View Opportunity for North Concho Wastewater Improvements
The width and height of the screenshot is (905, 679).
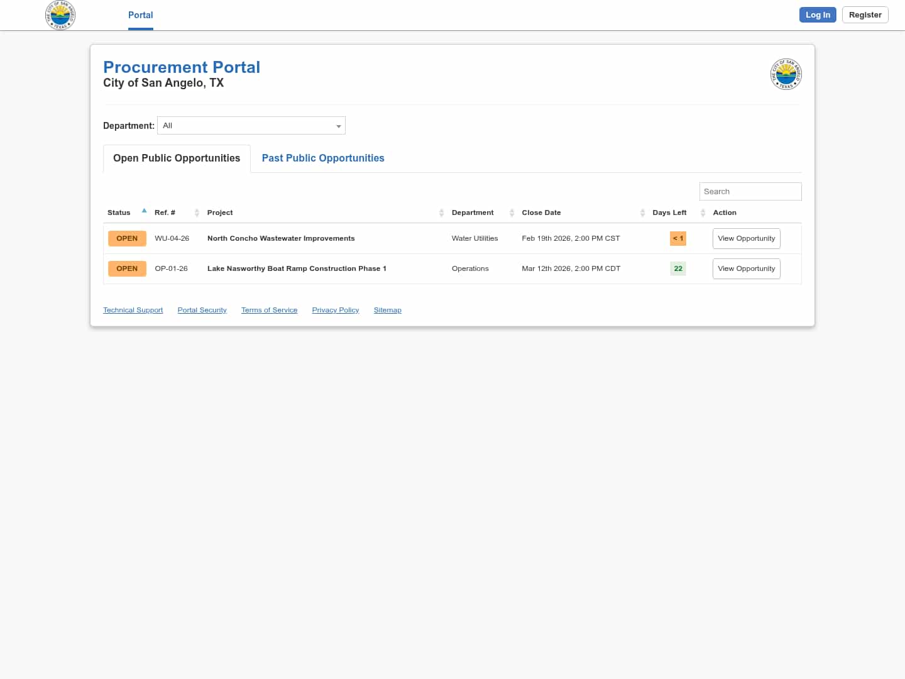click(x=746, y=238)
